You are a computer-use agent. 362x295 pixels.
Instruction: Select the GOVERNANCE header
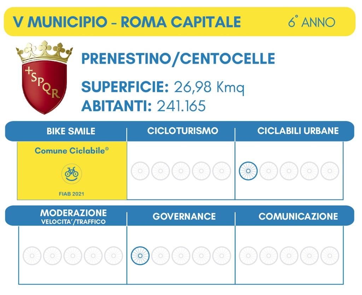click(184, 217)
